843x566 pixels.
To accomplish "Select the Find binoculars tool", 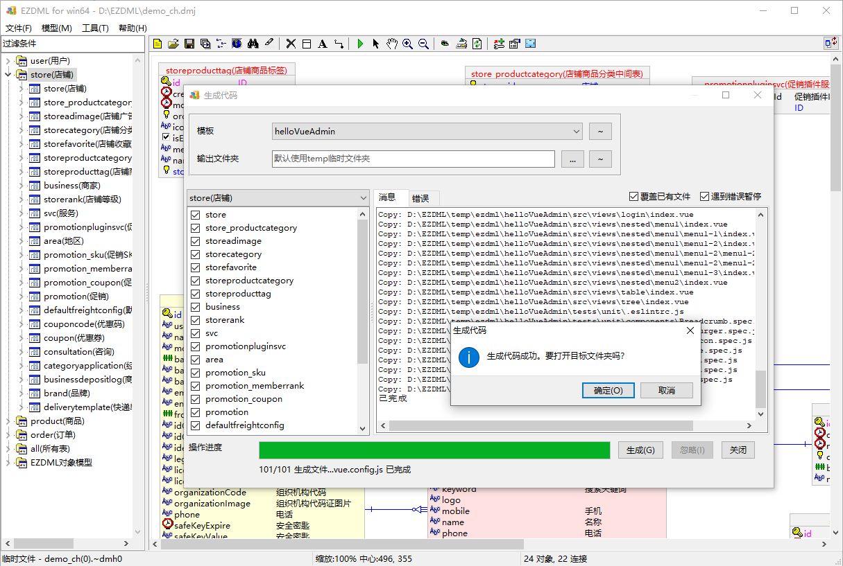I will pos(252,43).
